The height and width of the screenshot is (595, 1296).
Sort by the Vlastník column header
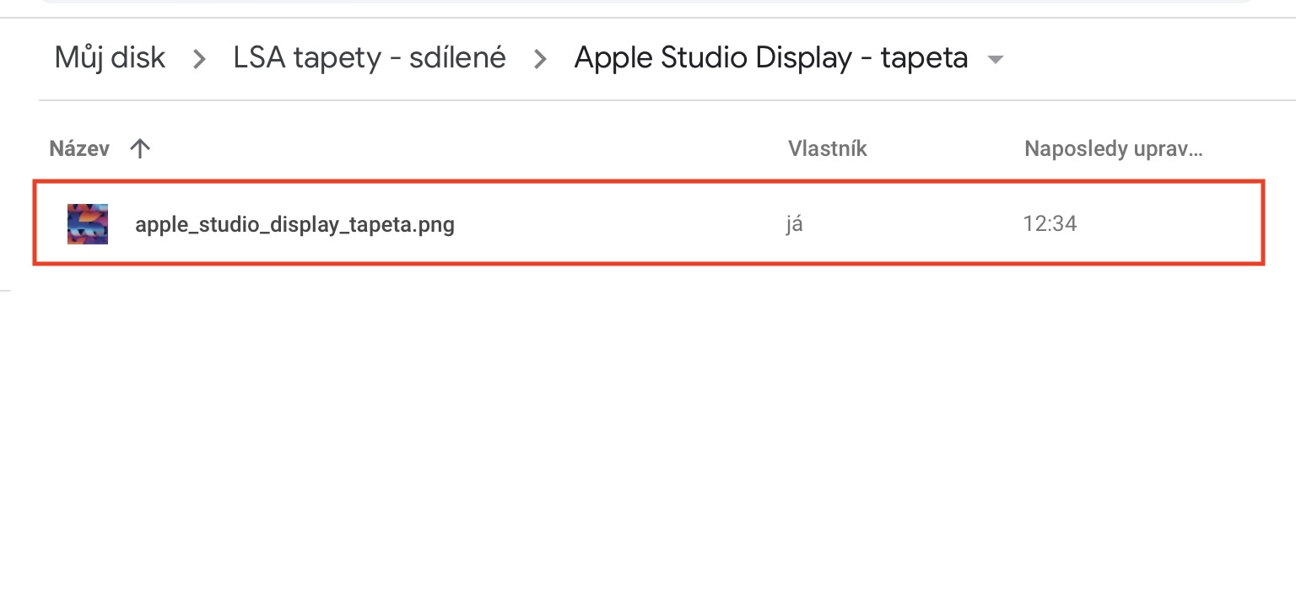pos(827,149)
